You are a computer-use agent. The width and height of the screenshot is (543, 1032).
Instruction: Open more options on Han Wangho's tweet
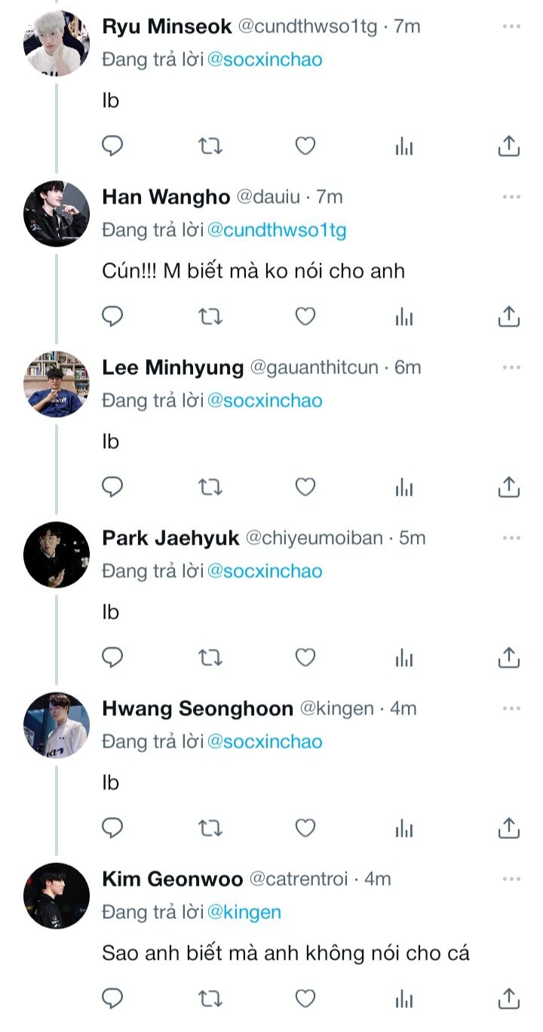(511, 197)
